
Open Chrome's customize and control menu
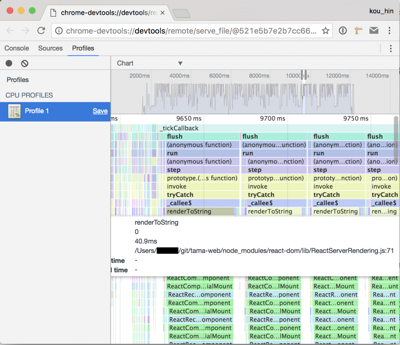click(x=389, y=30)
